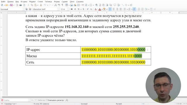The height and width of the screenshot is (105, 187).
Task: Click the Export as PDF icon
Action: click(17, 5)
